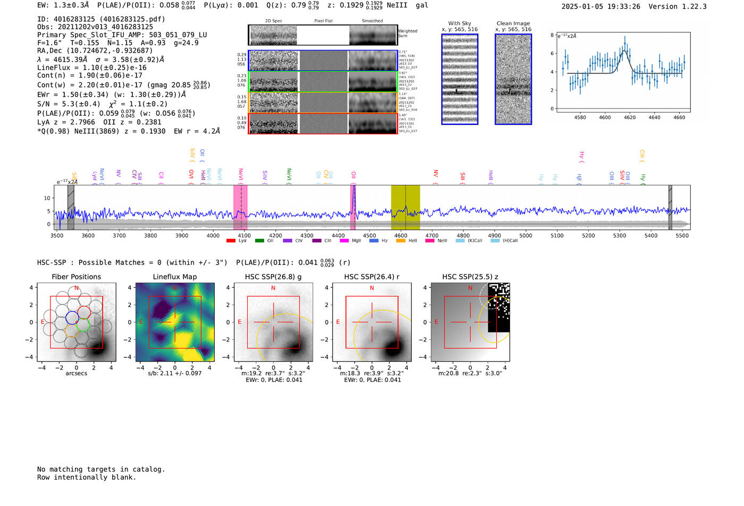Viewport: 744px width, 506px height.
Task: View the HSC SSP(25.5) z image
Action: 470,322
